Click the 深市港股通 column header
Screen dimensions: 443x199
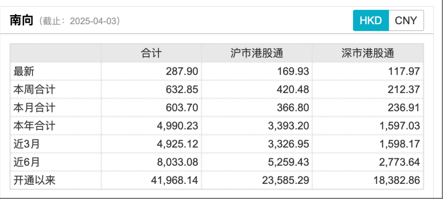(368, 53)
